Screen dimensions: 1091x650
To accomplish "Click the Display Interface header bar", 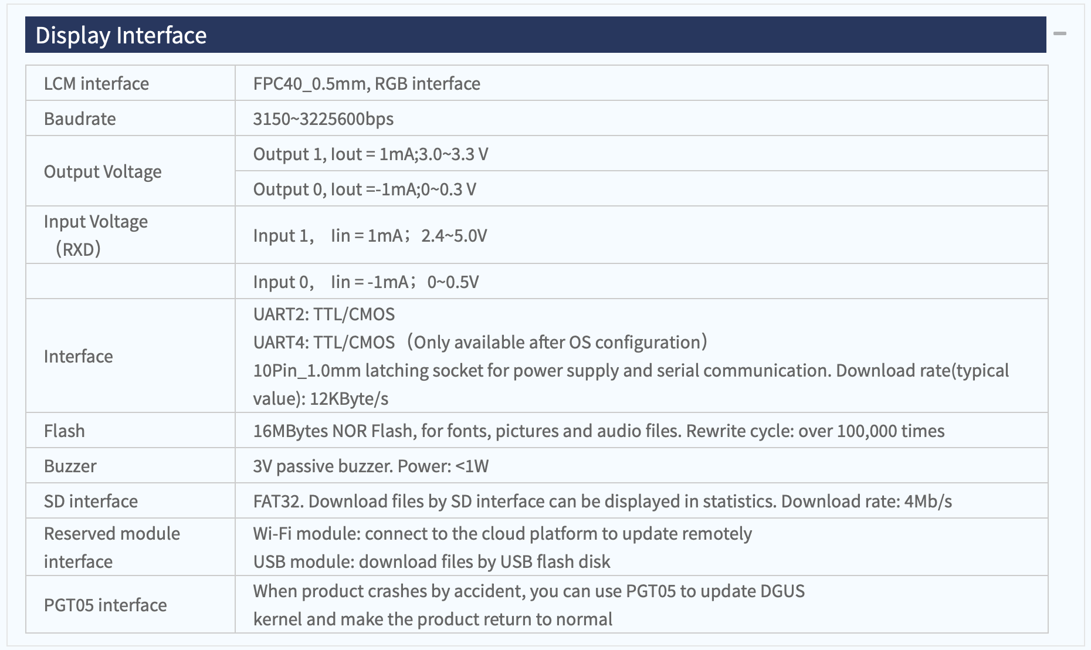I will [x=536, y=35].
